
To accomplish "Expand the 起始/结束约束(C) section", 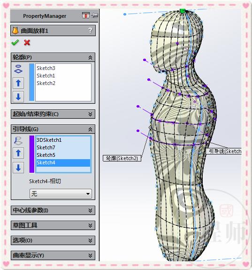I will tap(91, 114).
